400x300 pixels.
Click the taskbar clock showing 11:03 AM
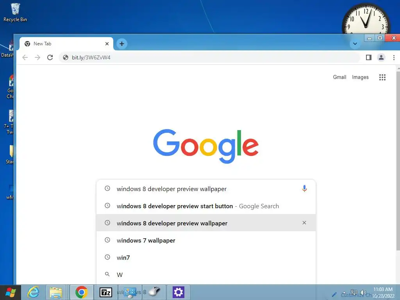383,293
